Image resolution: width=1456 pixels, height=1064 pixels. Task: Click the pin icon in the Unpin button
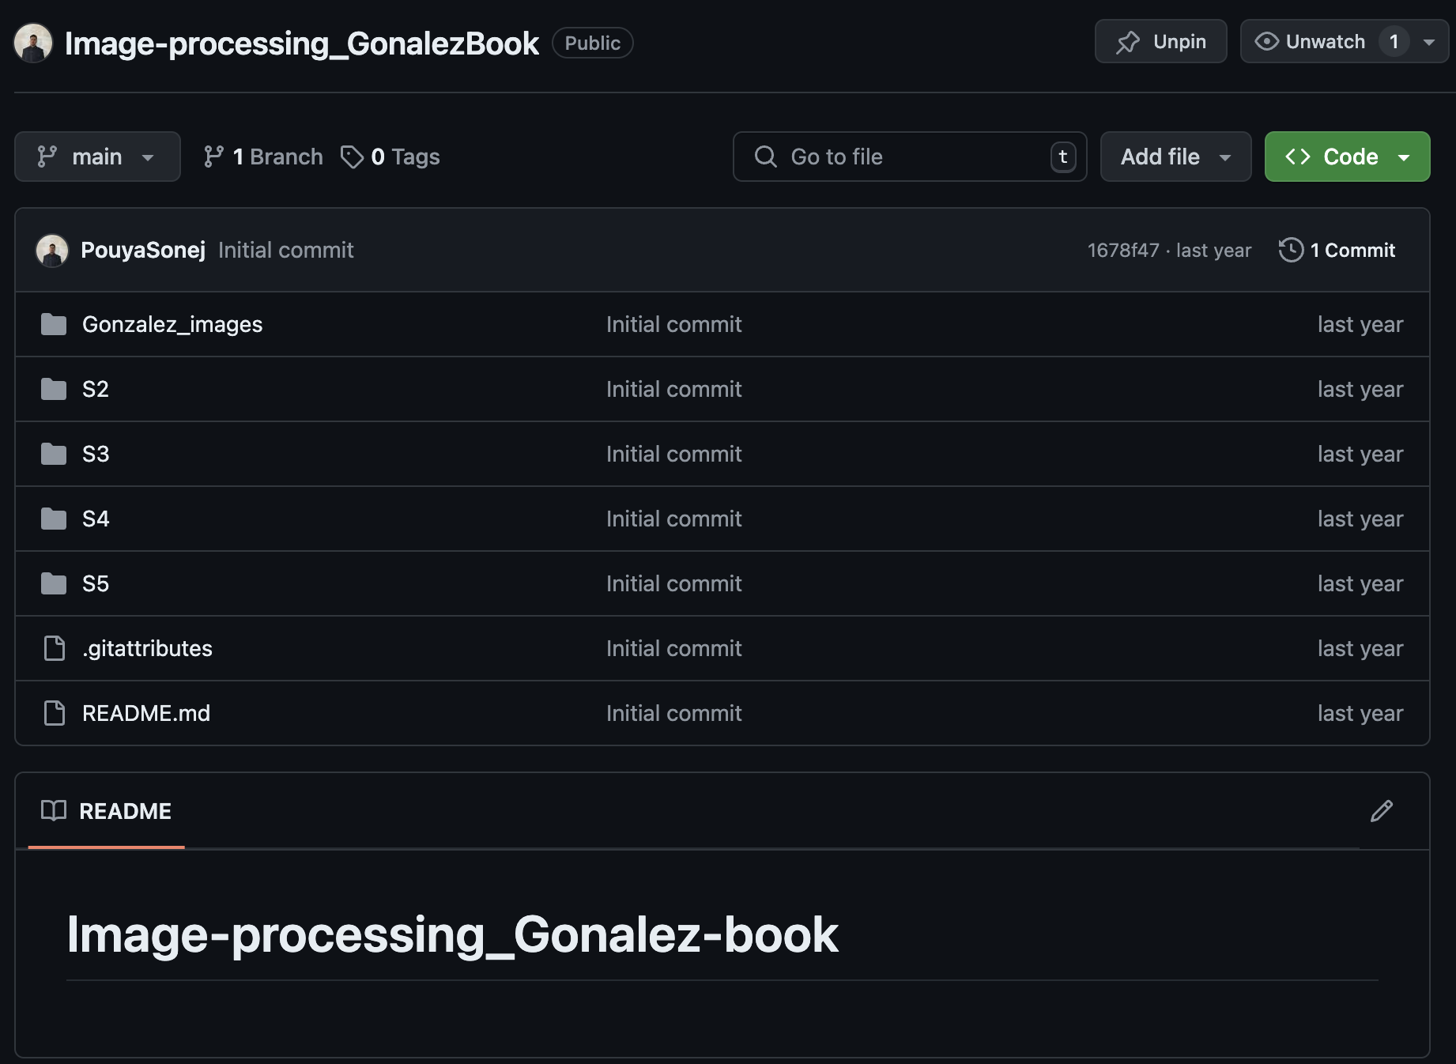pos(1128,42)
